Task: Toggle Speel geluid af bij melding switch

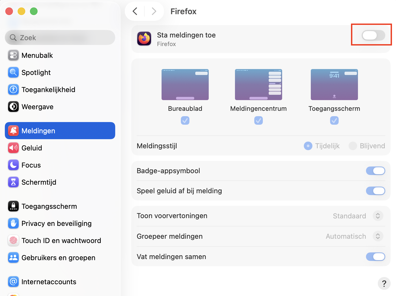Action: 376,191
